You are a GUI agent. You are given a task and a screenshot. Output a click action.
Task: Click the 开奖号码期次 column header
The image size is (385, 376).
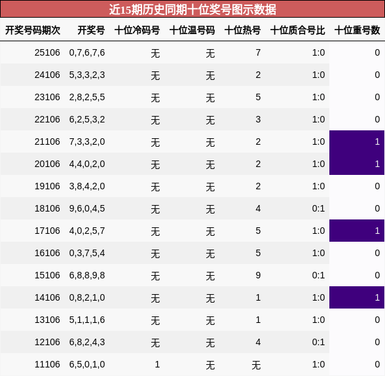(33, 30)
